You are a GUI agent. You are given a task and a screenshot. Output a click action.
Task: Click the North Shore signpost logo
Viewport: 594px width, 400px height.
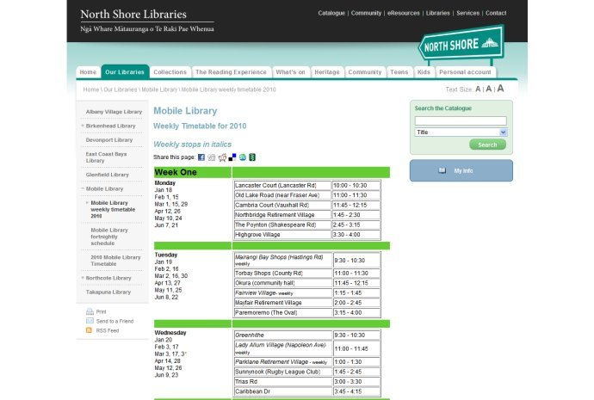click(459, 45)
